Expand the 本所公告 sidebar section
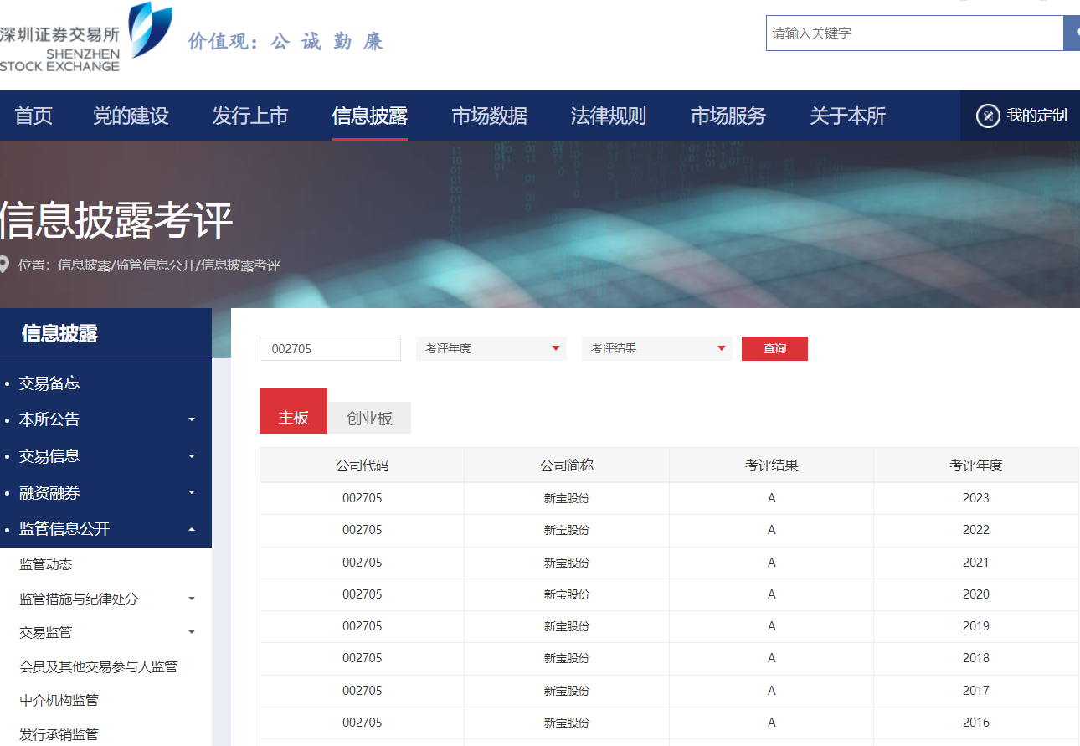1080x746 pixels. coord(192,419)
